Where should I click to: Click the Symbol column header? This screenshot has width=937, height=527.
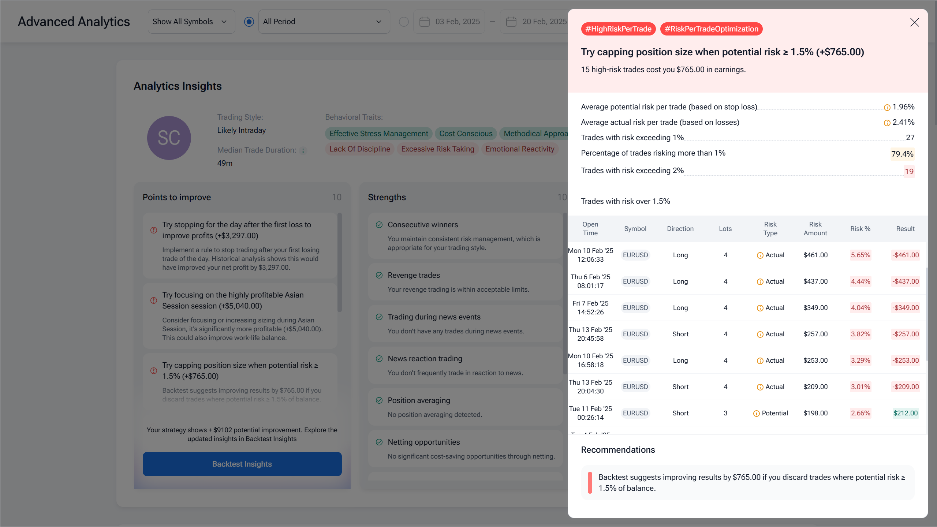(635, 229)
